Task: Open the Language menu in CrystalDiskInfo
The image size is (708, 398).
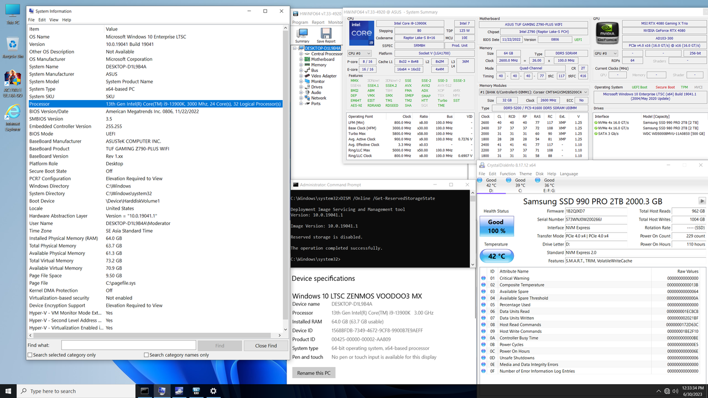Action: click(x=569, y=174)
